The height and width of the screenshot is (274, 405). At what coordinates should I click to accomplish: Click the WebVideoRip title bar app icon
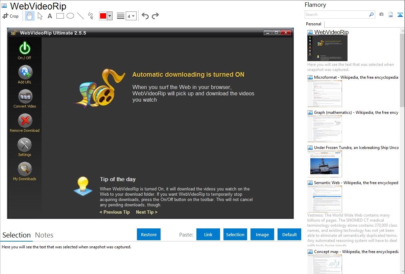14,33
